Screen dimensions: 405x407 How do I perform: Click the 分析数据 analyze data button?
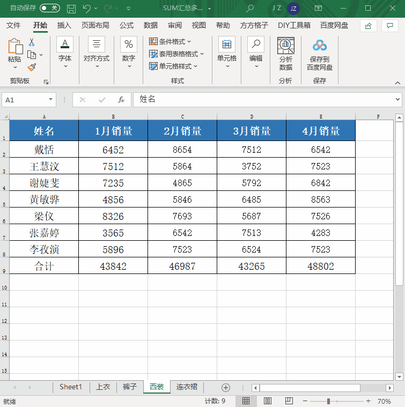coord(286,54)
